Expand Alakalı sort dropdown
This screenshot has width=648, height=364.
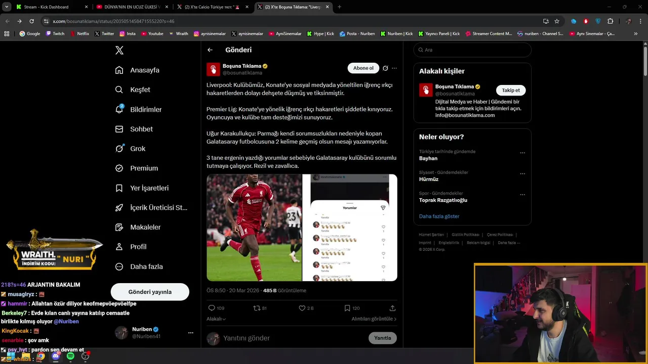tap(216, 319)
